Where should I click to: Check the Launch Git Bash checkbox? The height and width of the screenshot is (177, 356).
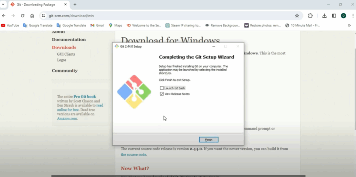[x=162, y=88]
